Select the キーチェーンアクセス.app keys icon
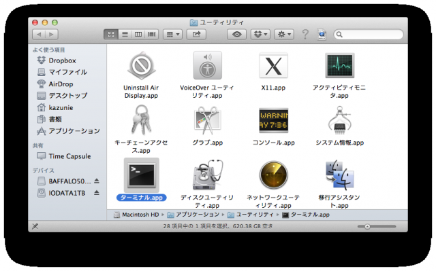Screen dimensions: 436x271 [x=142, y=120]
